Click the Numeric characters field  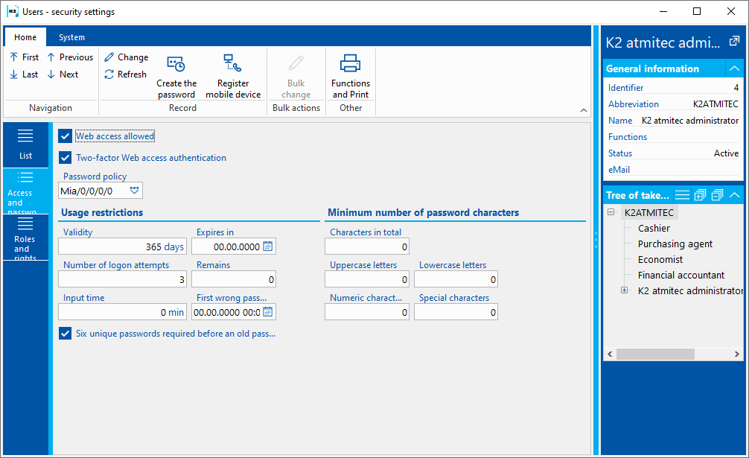[x=367, y=312]
